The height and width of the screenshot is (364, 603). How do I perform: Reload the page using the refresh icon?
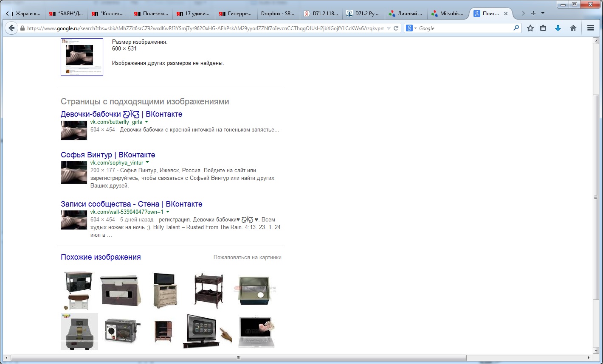[x=396, y=28]
